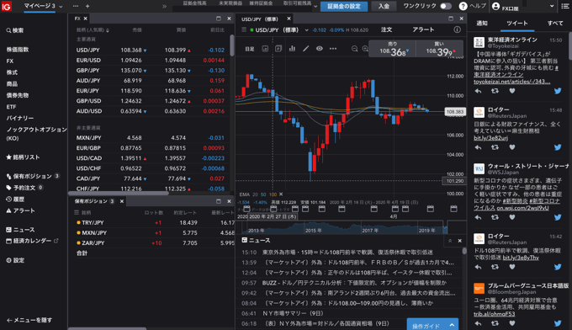The height and width of the screenshot is (330, 572).
Task: Open the USD/JPY chart hamburger menu
Action: point(244,29)
